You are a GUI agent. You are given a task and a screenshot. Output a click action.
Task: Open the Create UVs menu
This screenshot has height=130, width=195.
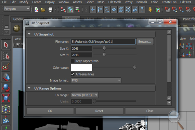[x=169, y=2]
